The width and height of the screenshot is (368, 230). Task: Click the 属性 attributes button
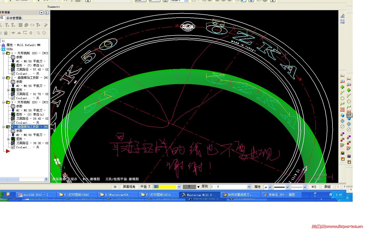coord(257,187)
